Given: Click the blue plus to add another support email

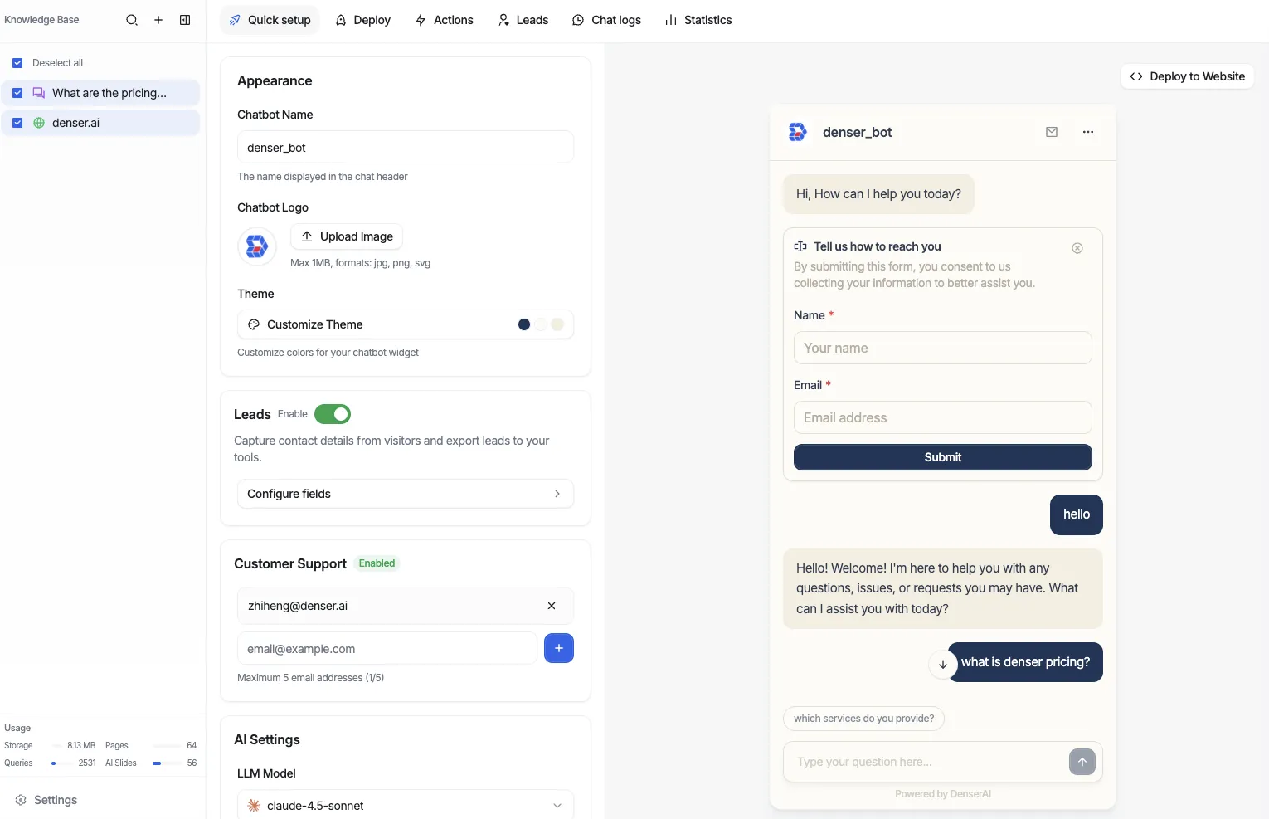Looking at the screenshot, I should pos(559,648).
